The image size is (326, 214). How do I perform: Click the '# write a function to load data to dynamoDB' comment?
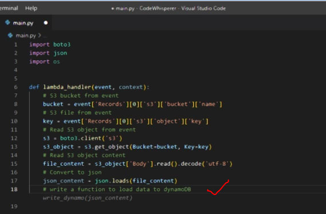(117, 189)
